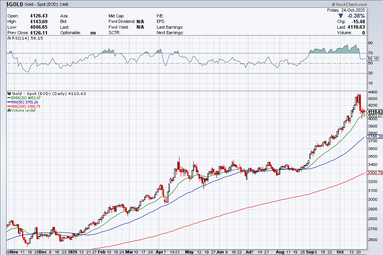Image resolution: width=383 pixels, height=255 pixels.
Task: Click the 10 label on RSI axis
Action: click(x=370, y=83)
